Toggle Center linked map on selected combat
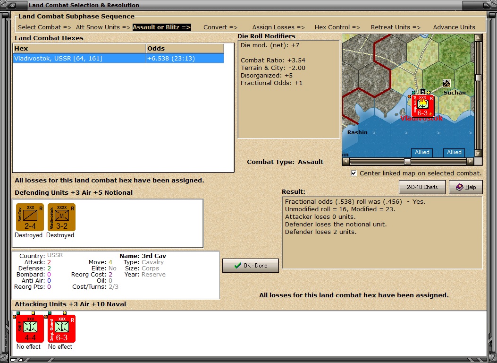Viewport: 497px width, 363px height. 354,173
